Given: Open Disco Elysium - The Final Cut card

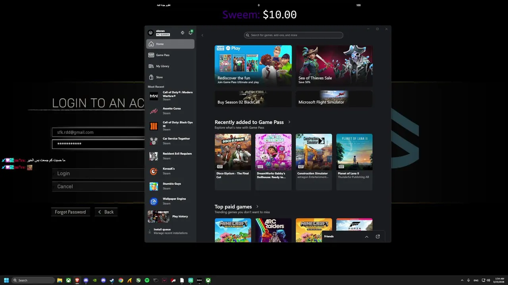Looking at the screenshot, I should click(233, 161).
